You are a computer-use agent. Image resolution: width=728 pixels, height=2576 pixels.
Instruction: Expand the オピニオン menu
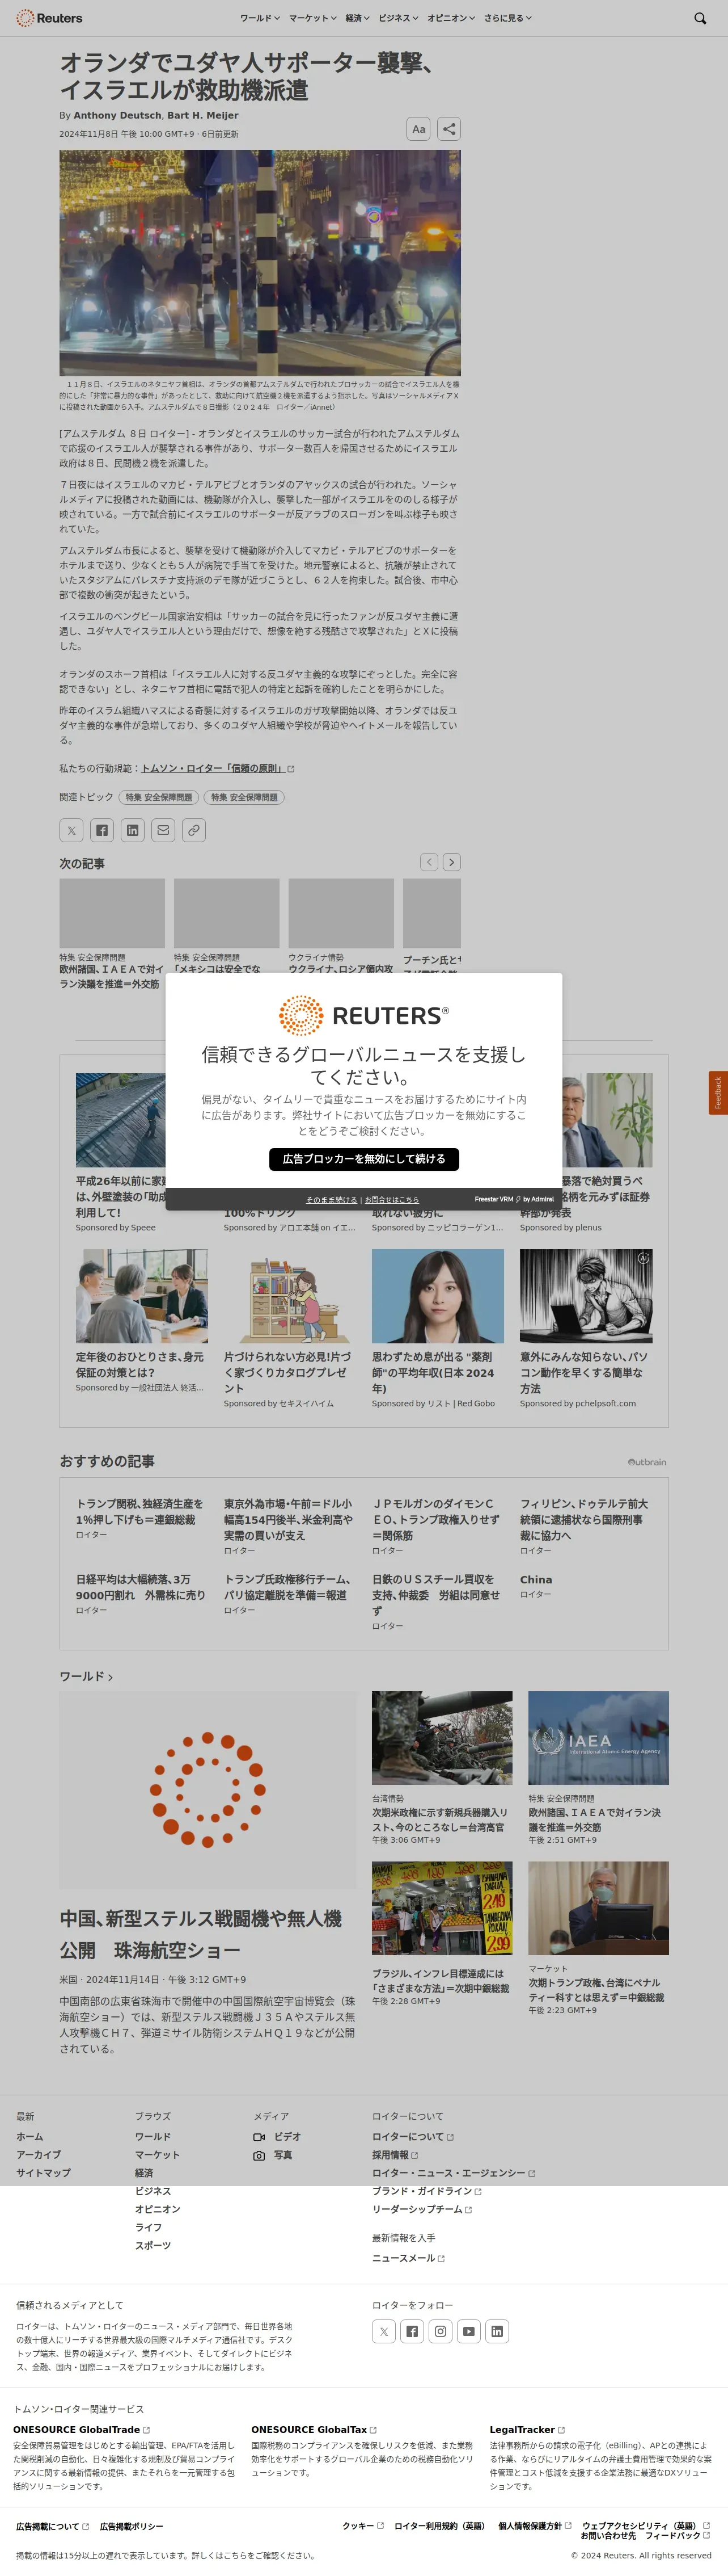pyautogui.click(x=450, y=18)
